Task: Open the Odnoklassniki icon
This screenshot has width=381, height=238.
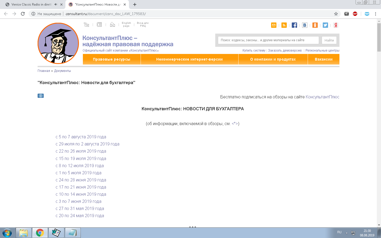Action: tap(315, 25)
